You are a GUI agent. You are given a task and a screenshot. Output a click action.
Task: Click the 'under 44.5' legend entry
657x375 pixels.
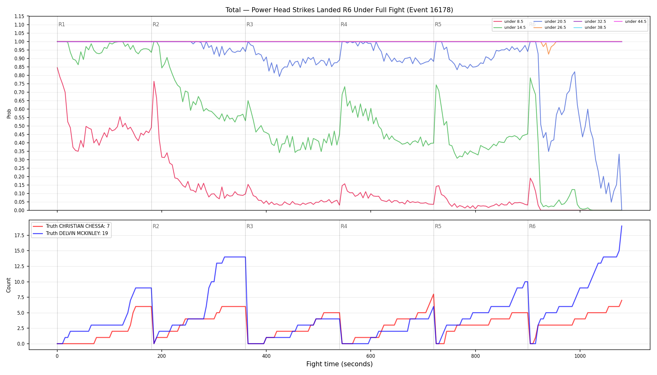tap(630, 22)
